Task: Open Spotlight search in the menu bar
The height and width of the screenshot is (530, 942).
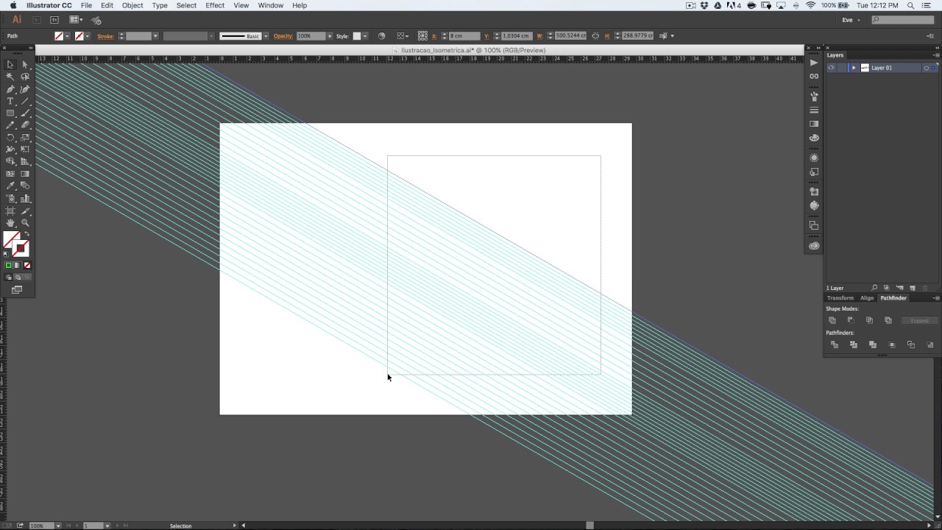Action: coord(910,5)
